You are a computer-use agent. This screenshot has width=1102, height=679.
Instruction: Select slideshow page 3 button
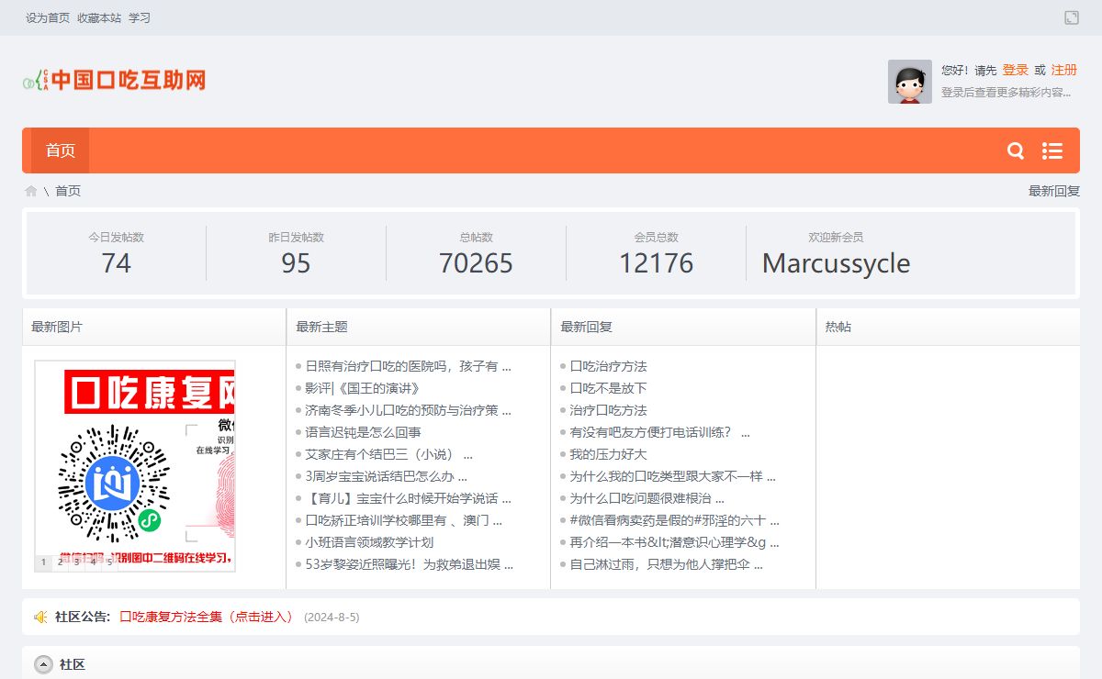tap(76, 562)
